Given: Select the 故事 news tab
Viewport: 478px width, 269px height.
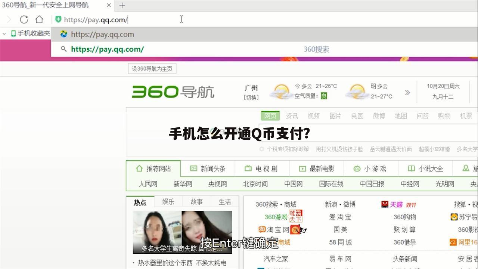Looking at the screenshot, I should (x=196, y=202).
